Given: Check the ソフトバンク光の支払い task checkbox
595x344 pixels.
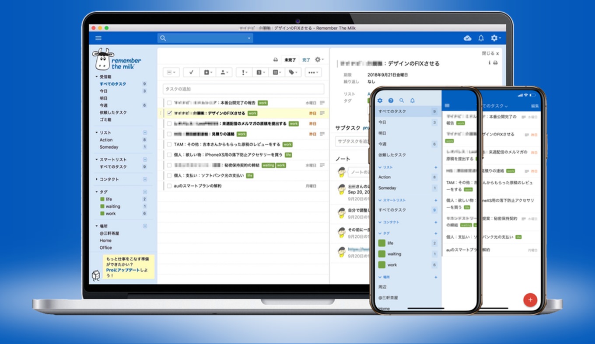Looking at the screenshot, I should click(x=169, y=175).
